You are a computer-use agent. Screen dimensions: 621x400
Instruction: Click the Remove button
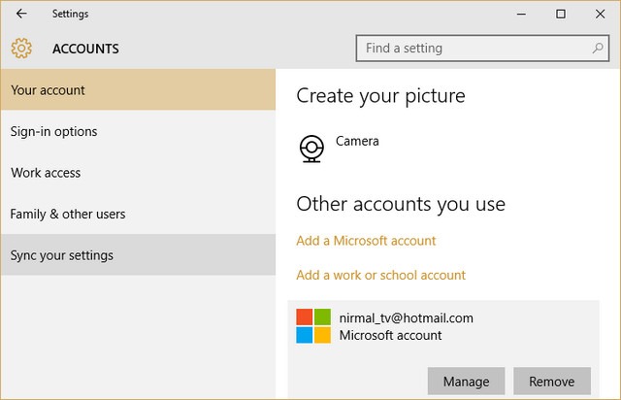(552, 381)
